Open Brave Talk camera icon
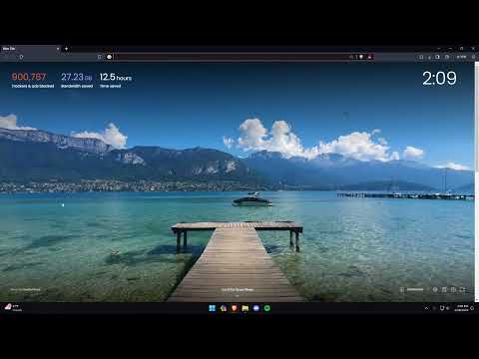 (x=462, y=290)
